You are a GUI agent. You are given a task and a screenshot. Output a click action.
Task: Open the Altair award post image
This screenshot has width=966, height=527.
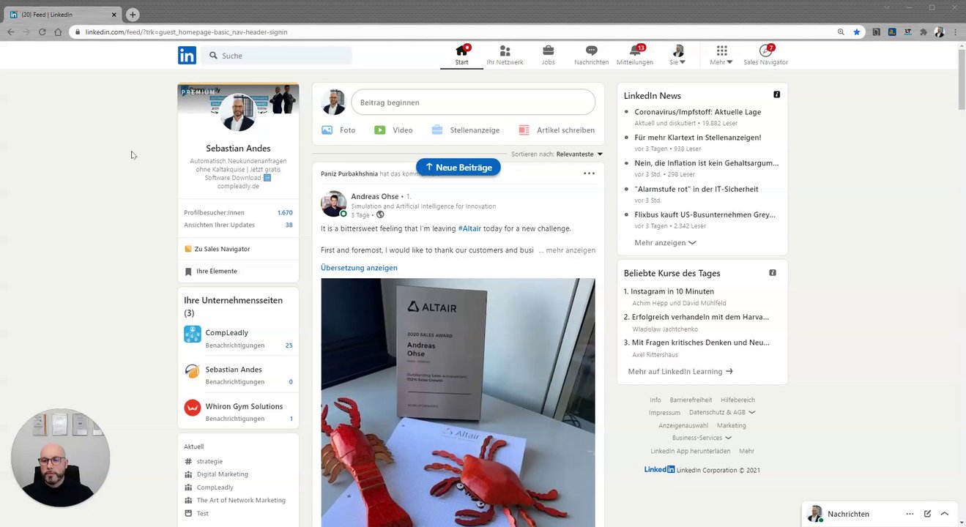(x=458, y=403)
